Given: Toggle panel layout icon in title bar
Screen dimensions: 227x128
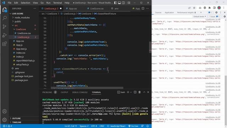Looking at the screenshot, I should click(120, 3).
